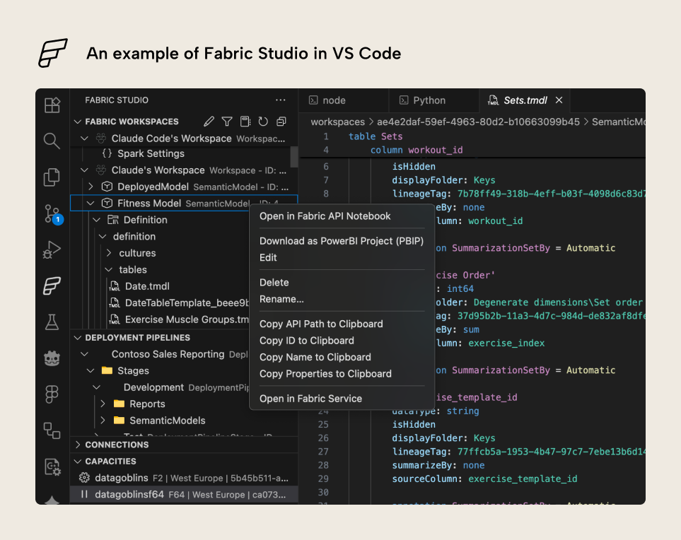Click the gear icon beside datagoblins capacity
The width and height of the screenshot is (681, 540).
click(84, 478)
